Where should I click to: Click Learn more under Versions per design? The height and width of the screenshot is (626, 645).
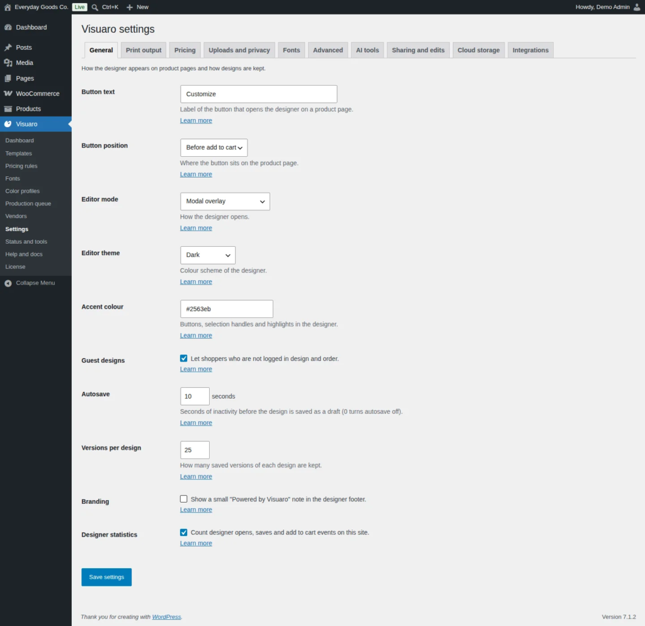[196, 477]
